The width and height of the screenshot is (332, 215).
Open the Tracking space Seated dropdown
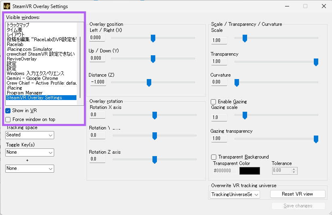click(30, 135)
